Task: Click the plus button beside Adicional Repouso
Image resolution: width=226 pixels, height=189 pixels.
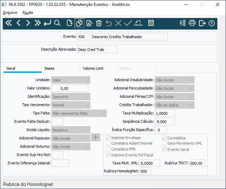Action: 95,137
